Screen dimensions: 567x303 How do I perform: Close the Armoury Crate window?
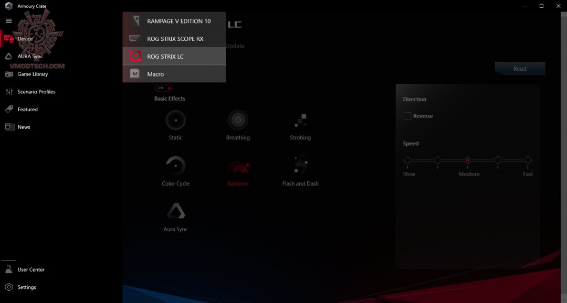click(558, 6)
